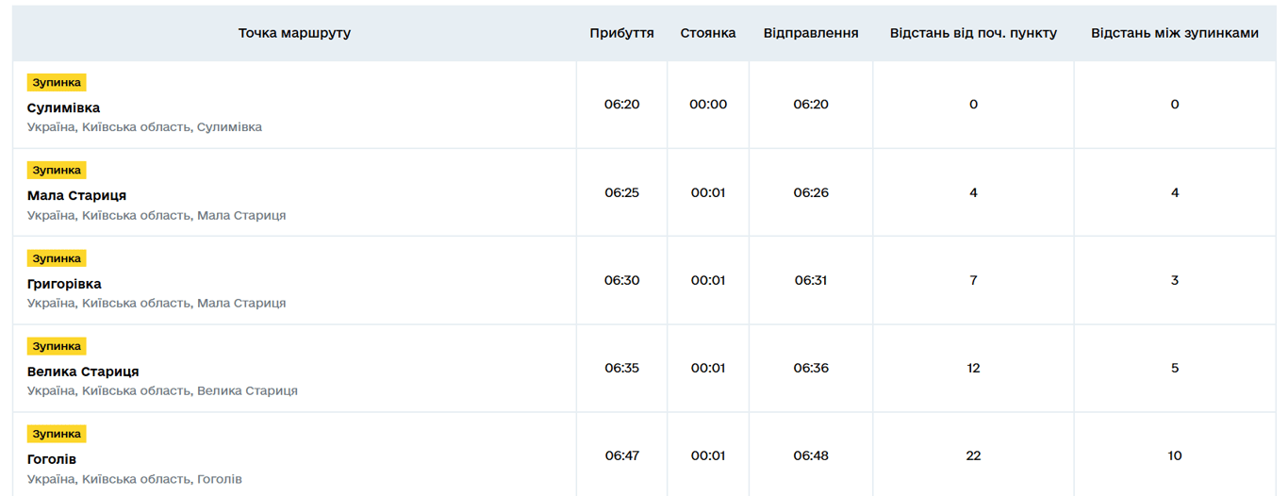Select the Мала Стариця stop name
Image resolution: width=1288 pixels, height=496 pixels.
[76, 195]
